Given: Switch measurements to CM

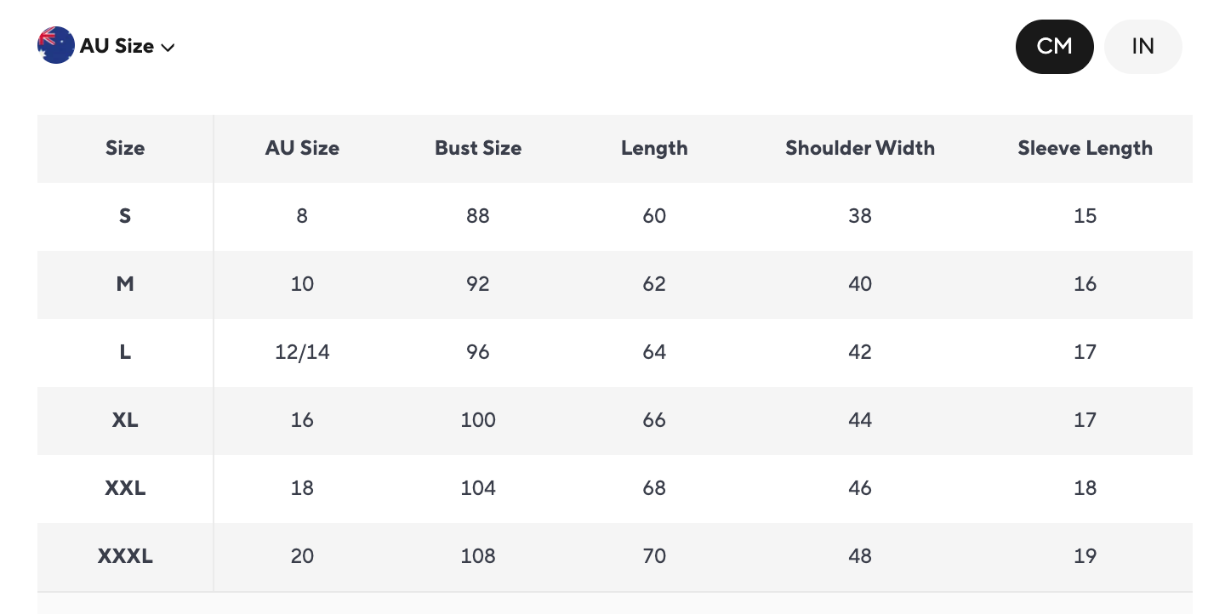Looking at the screenshot, I should pyautogui.click(x=1054, y=47).
